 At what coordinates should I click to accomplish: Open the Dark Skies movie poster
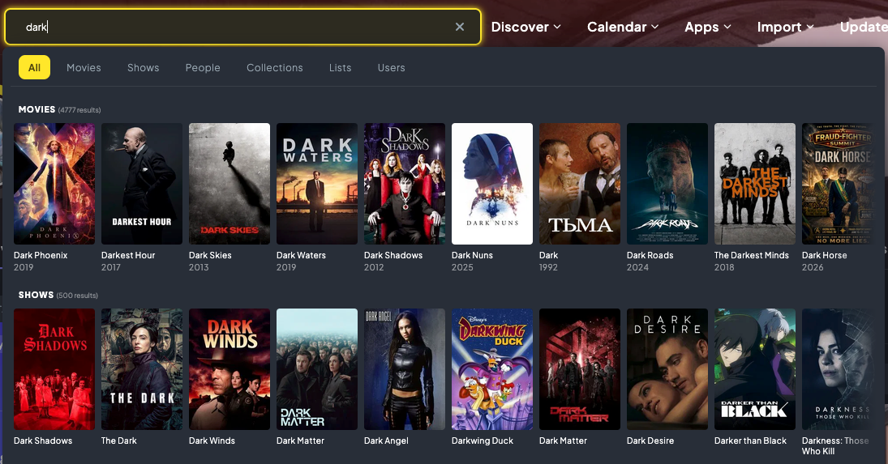coord(230,184)
